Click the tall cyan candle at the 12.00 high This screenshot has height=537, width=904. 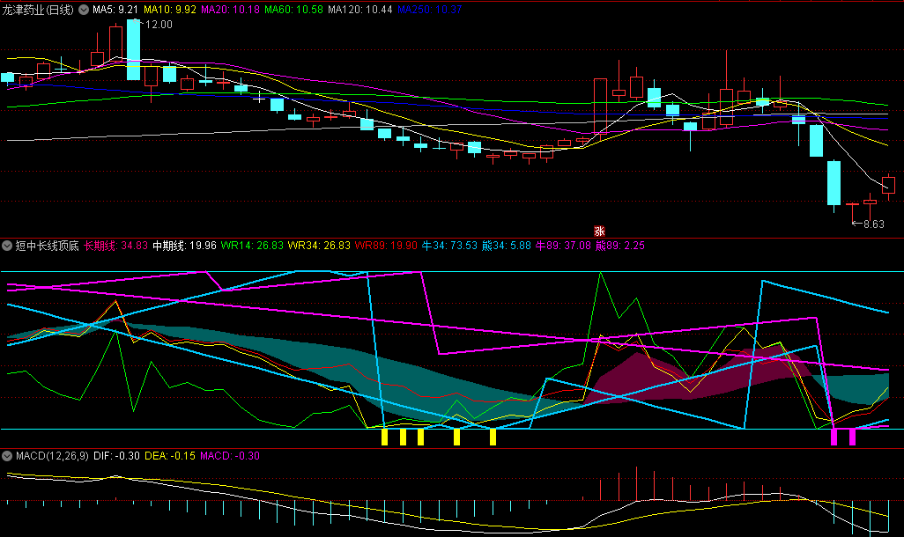coord(133,49)
